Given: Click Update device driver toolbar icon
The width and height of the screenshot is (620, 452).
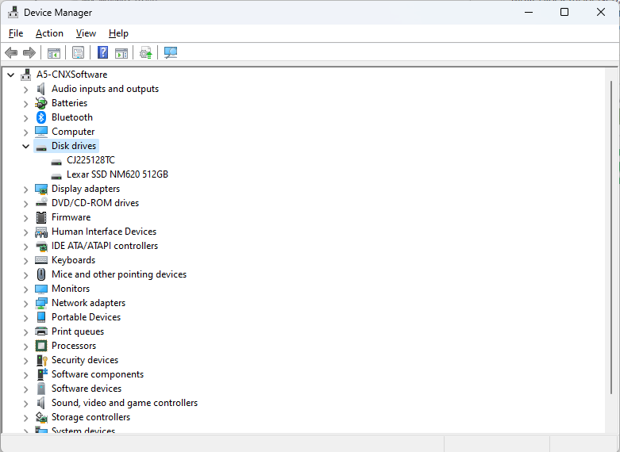Looking at the screenshot, I should [146, 52].
